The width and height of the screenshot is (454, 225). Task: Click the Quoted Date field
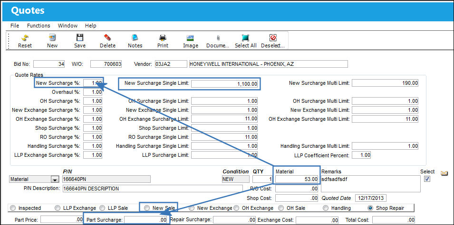click(x=371, y=198)
